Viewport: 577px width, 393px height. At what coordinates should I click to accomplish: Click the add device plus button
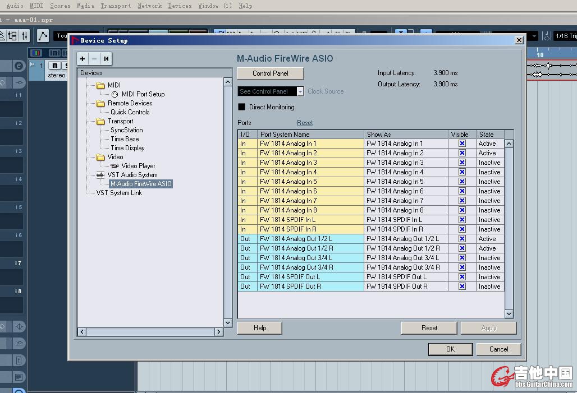coord(83,59)
